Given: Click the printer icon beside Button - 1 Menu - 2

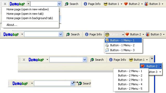Looking at the screenshot, I should pos(107,45).
